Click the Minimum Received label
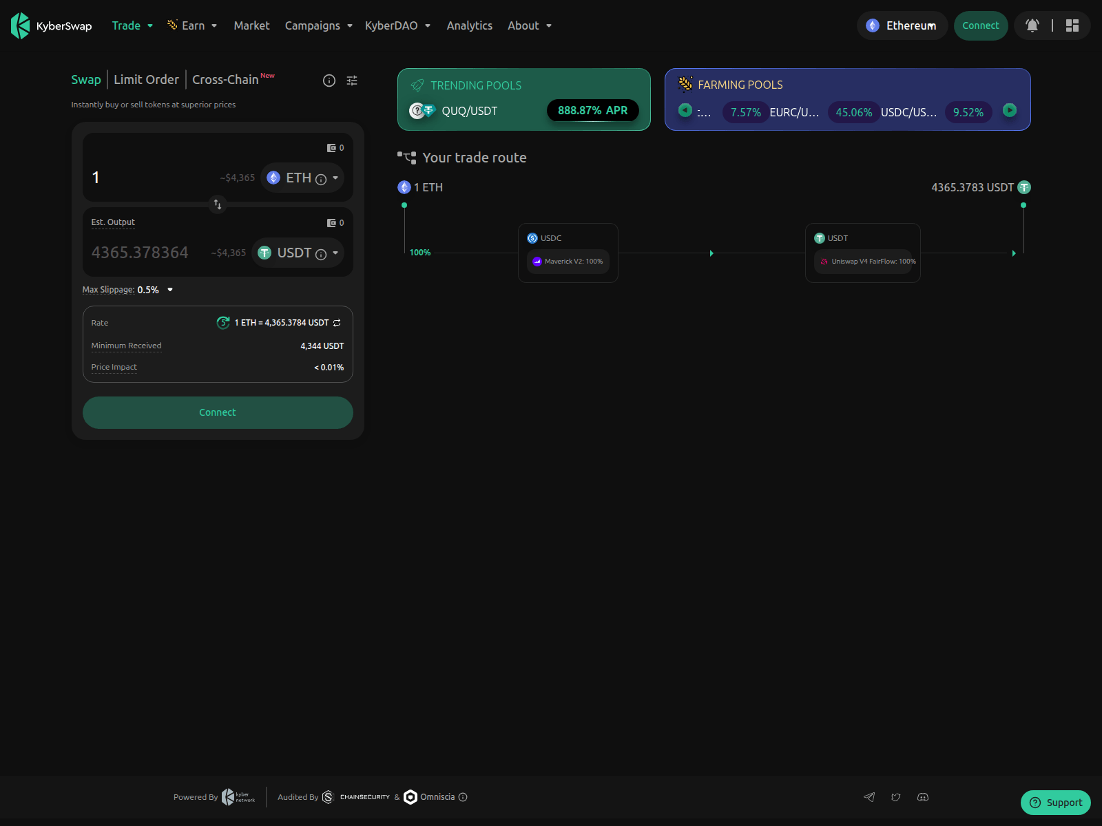The height and width of the screenshot is (826, 1102). point(126,346)
